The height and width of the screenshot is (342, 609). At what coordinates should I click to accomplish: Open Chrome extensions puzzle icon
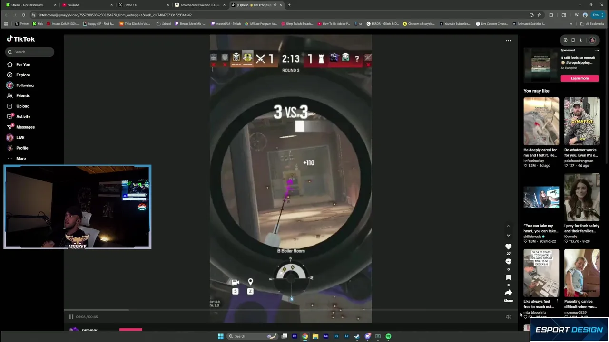coord(551,15)
